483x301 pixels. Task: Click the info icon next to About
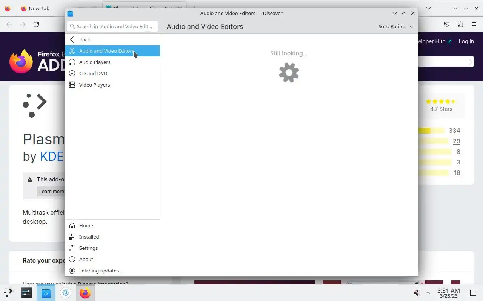pyautogui.click(x=72, y=259)
